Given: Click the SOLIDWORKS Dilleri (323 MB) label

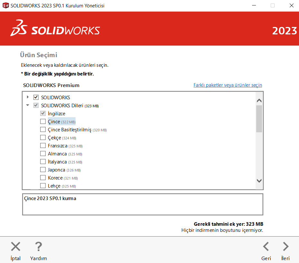Looking at the screenshot, I should click(x=70, y=106).
